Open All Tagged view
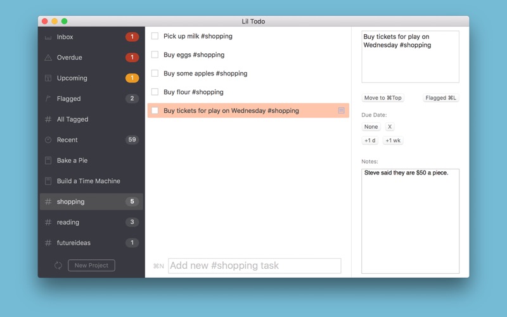The image size is (507, 317). (91, 119)
